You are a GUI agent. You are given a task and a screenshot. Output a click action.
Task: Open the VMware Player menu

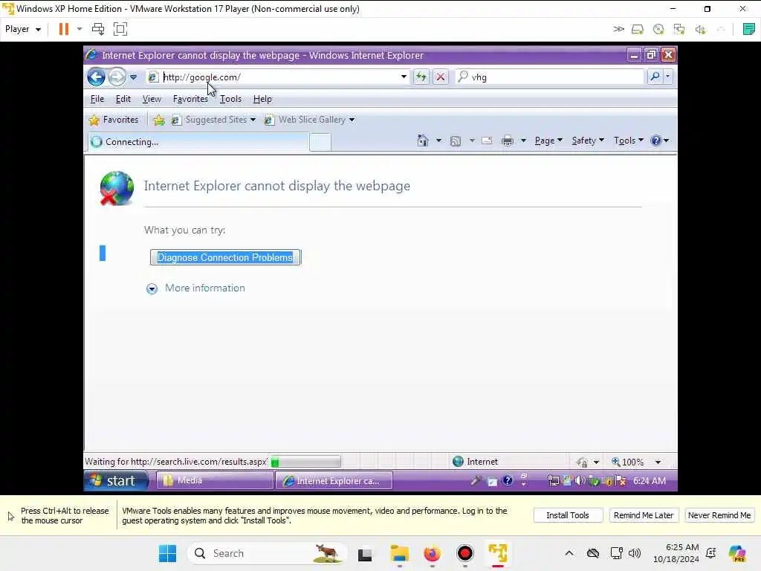click(23, 29)
